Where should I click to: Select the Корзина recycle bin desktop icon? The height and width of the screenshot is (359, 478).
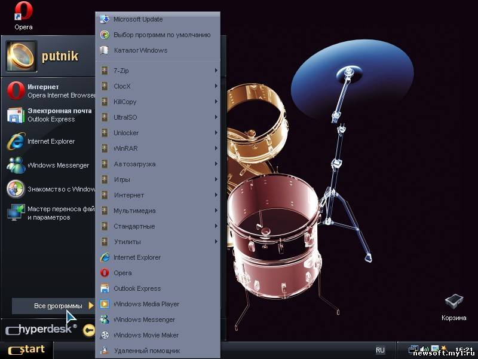(x=454, y=307)
